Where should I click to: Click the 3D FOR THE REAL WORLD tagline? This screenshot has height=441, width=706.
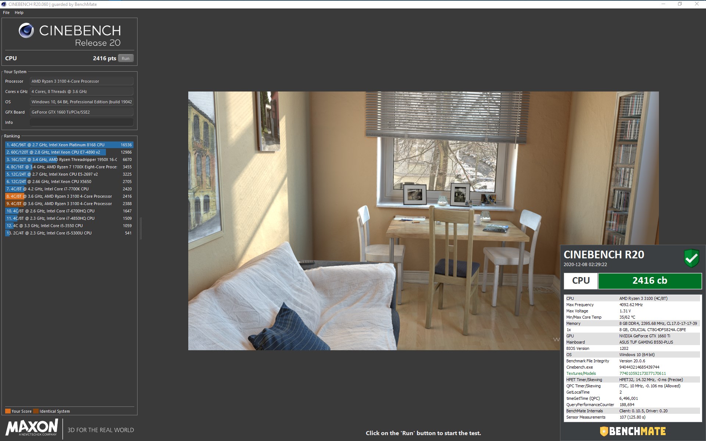click(x=101, y=430)
